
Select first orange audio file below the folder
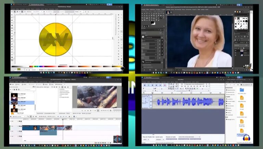[242, 98]
